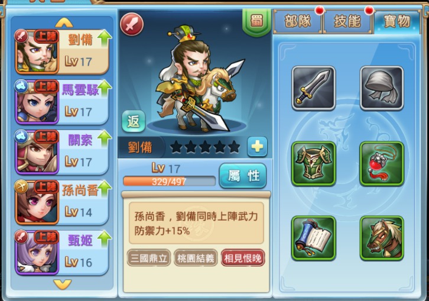Click the 屬性 attributes button
The width and height of the screenshot is (429, 301).
click(243, 176)
